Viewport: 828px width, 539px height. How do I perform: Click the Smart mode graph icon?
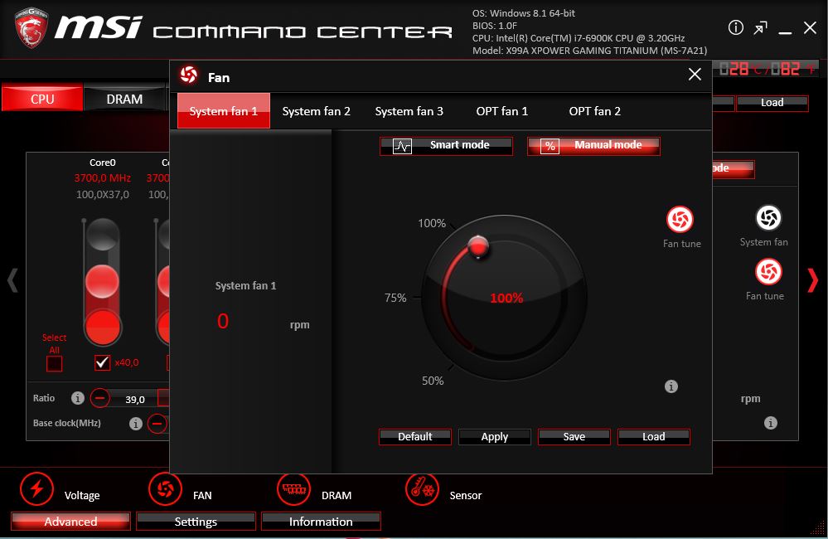click(x=402, y=147)
